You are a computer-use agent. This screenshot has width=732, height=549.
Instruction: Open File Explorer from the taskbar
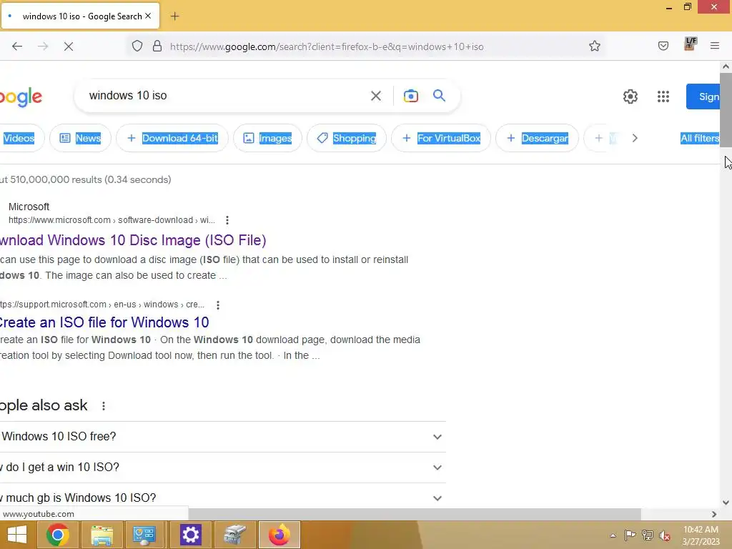[x=102, y=535]
